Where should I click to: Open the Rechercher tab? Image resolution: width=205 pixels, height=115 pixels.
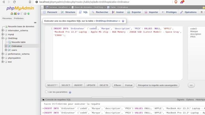coord(100,12)
